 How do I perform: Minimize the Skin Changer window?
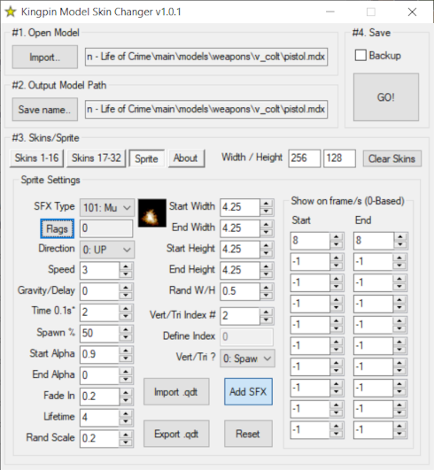(x=329, y=12)
